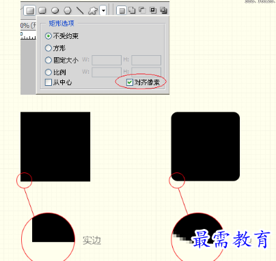The height and width of the screenshot is (261, 276).
Task: Choose the Intersect shape areas icon
Action: pyautogui.click(x=153, y=10)
